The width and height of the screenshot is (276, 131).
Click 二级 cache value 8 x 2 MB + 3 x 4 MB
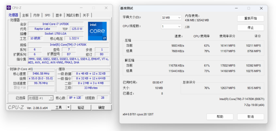coord(91,83)
